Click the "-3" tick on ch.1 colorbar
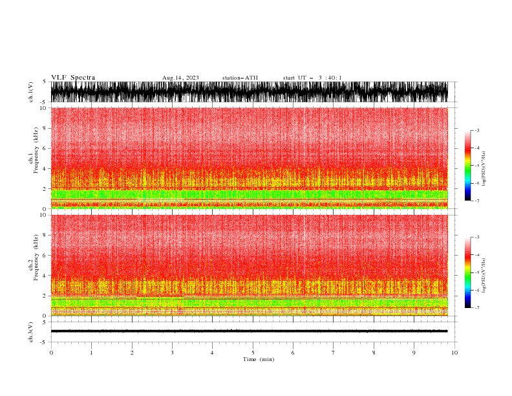Screen dimensions: 512x396 477,130
